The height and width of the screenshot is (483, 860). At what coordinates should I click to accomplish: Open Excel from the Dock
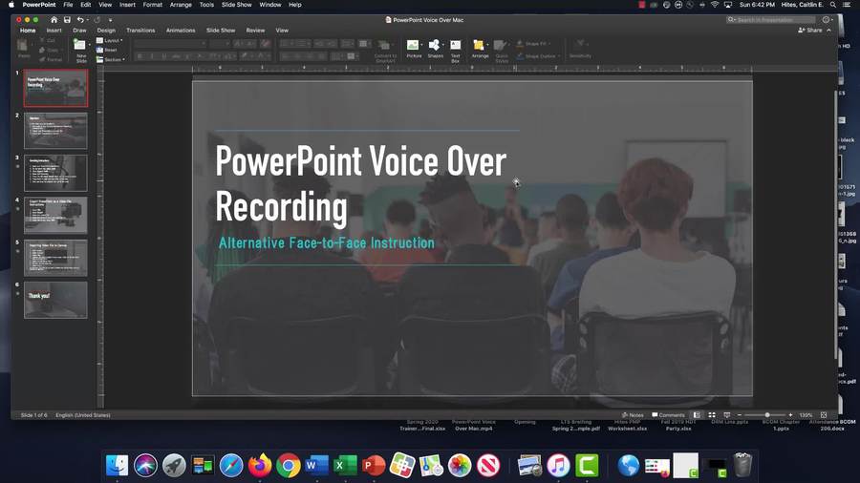tap(345, 466)
